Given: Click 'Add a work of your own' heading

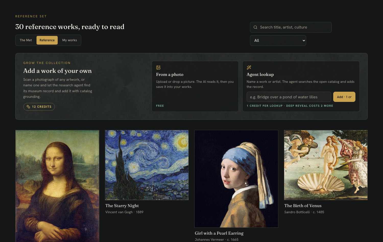Looking at the screenshot, I should (57, 71).
